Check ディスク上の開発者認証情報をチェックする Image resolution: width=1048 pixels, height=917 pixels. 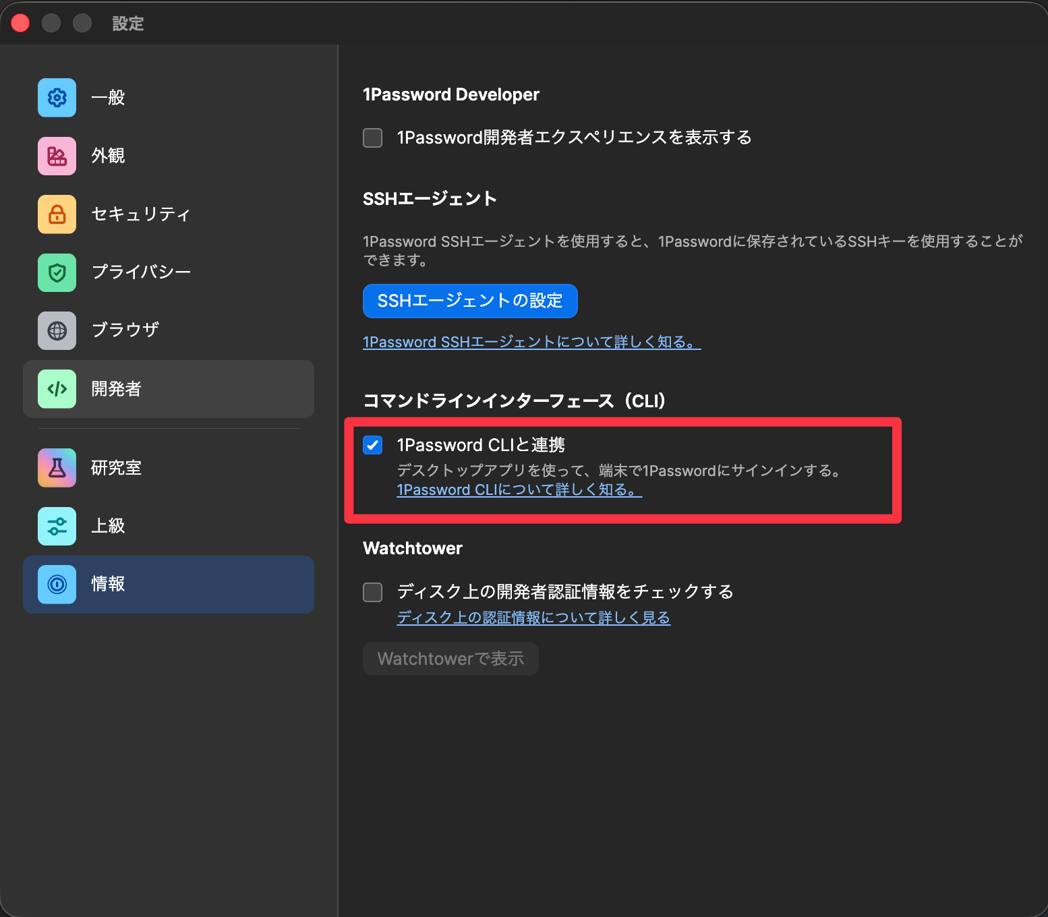[372, 592]
